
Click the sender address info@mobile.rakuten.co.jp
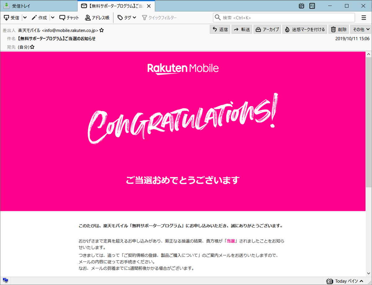(x=70, y=30)
